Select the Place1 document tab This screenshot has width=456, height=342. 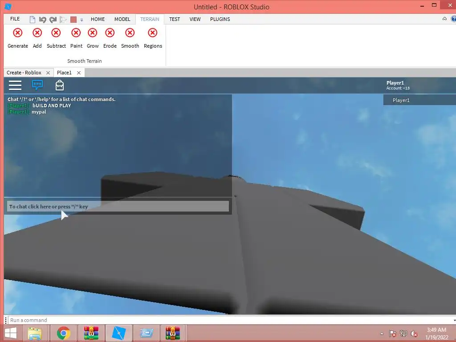(64, 73)
